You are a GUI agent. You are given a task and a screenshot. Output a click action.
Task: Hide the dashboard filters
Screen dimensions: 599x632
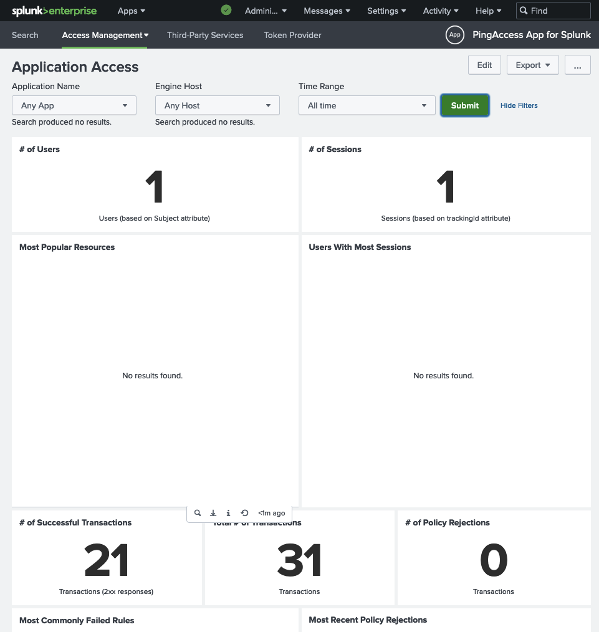tap(519, 105)
